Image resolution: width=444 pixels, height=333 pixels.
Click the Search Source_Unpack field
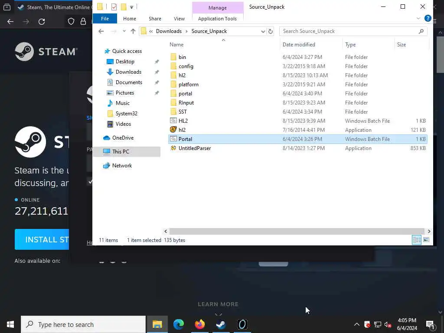pyautogui.click(x=353, y=31)
